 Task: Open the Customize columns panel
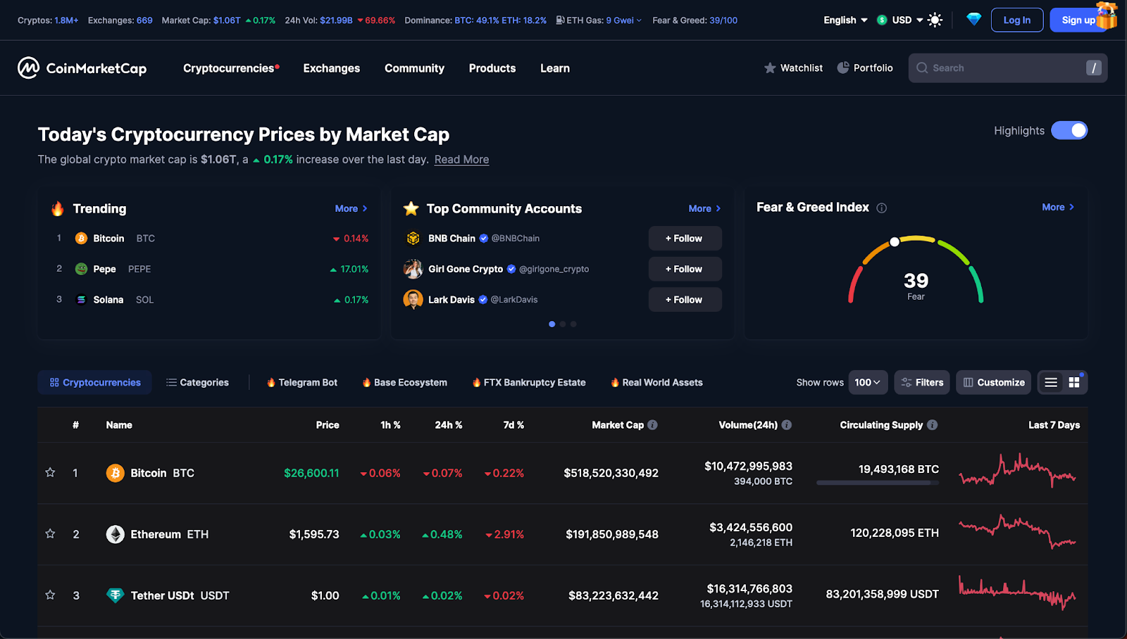pyautogui.click(x=993, y=382)
